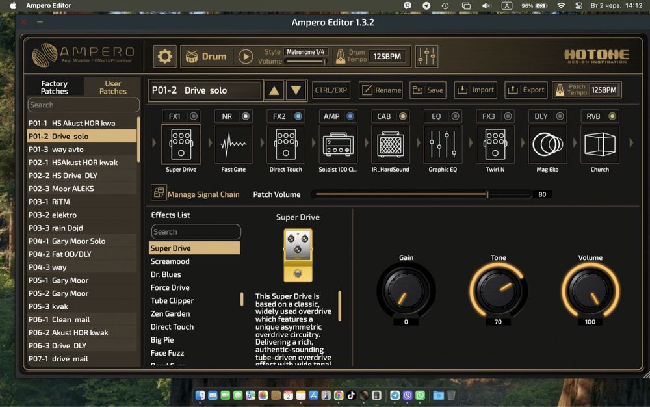Click the Effects List search field
650x407 pixels.
coord(196,231)
